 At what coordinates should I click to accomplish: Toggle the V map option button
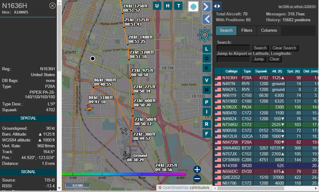(x=207, y=80)
